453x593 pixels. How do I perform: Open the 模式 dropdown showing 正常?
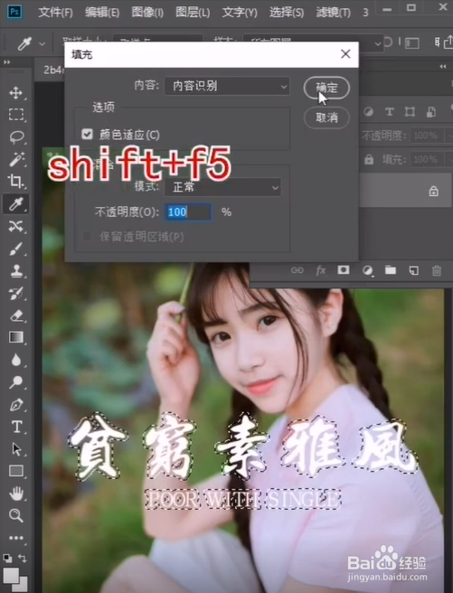click(x=222, y=187)
